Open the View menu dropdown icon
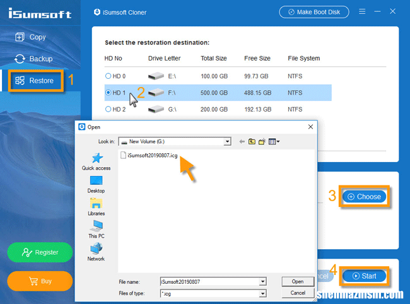Viewport: 410px width, 304px height. point(274,141)
